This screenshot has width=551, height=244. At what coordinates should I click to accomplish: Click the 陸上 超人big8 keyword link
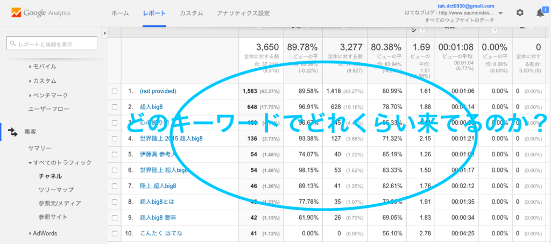pos(158,186)
